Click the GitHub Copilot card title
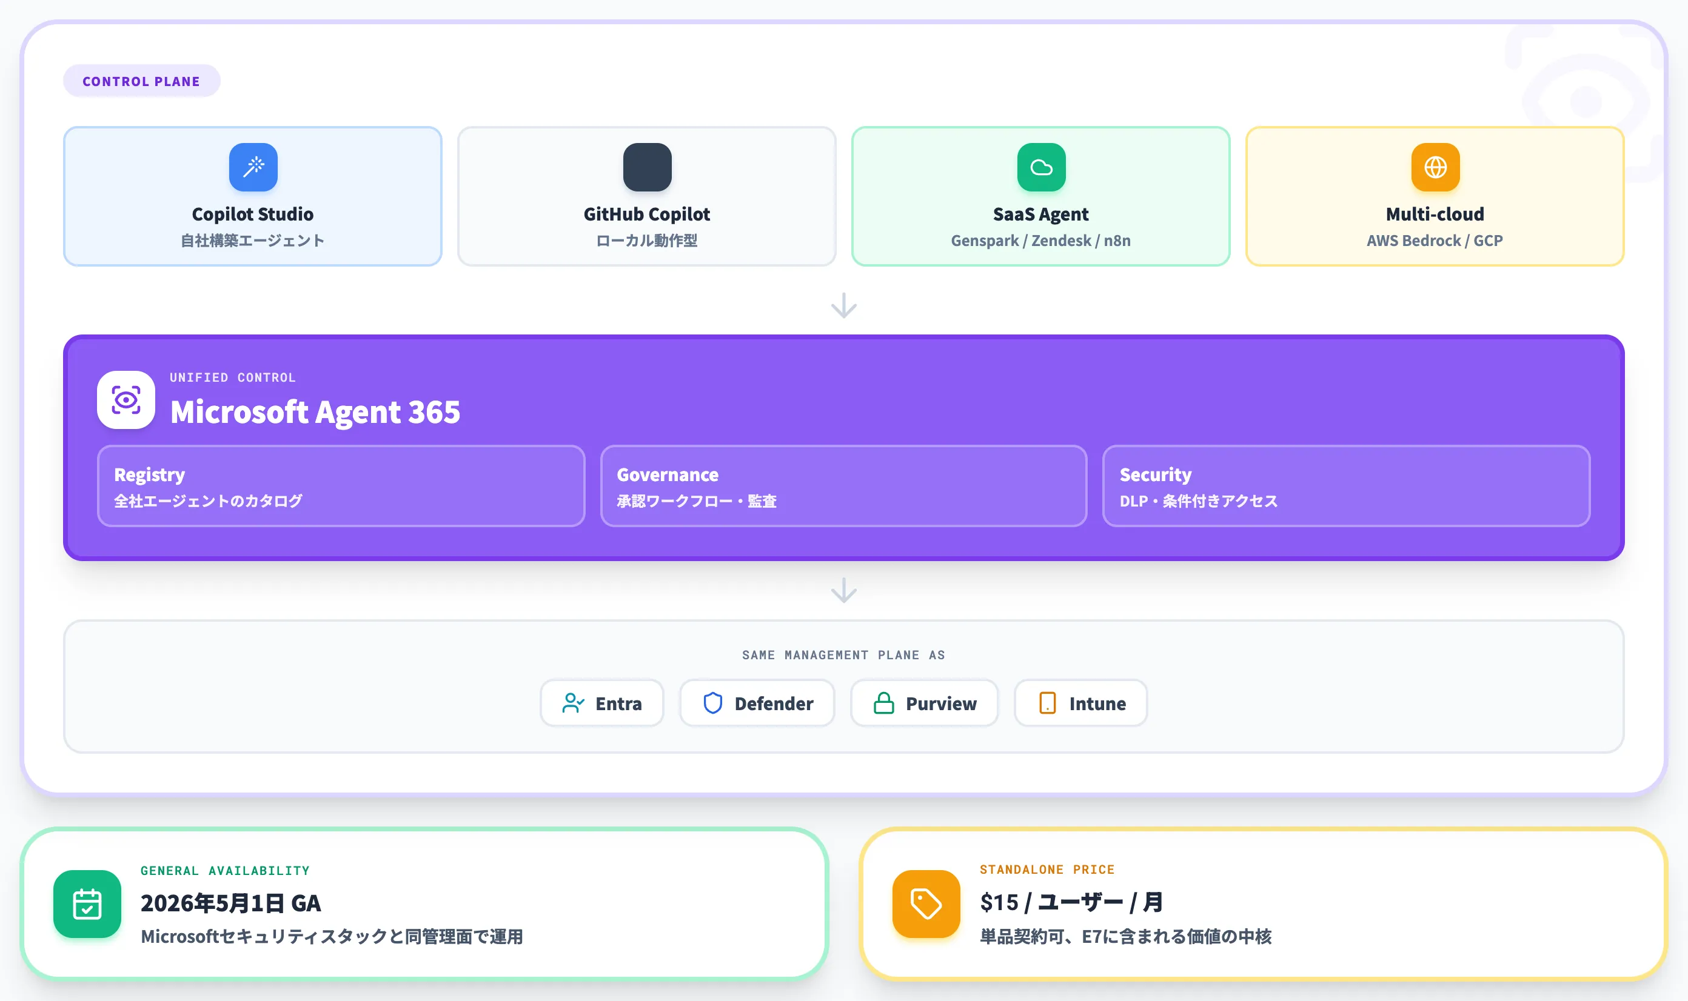 [648, 215]
